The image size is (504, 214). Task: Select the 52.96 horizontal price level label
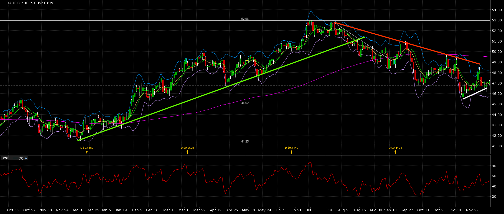[x=245, y=19]
